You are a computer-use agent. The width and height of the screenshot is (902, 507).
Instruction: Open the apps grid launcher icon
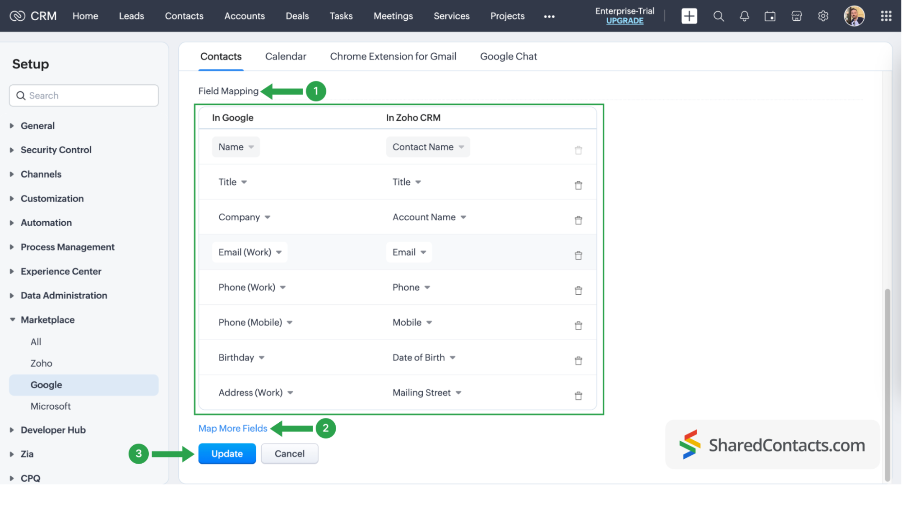coord(886,16)
